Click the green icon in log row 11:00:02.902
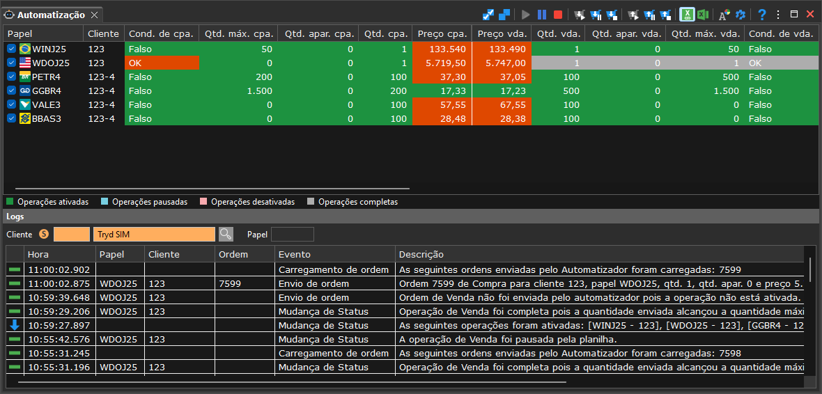The height and width of the screenshot is (394, 822). pyautogui.click(x=15, y=270)
